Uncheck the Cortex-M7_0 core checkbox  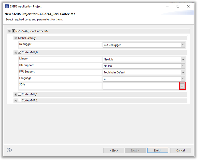click(20, 52)
